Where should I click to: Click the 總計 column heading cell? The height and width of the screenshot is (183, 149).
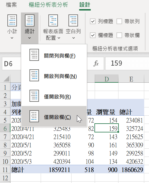(x=131, y=112)
